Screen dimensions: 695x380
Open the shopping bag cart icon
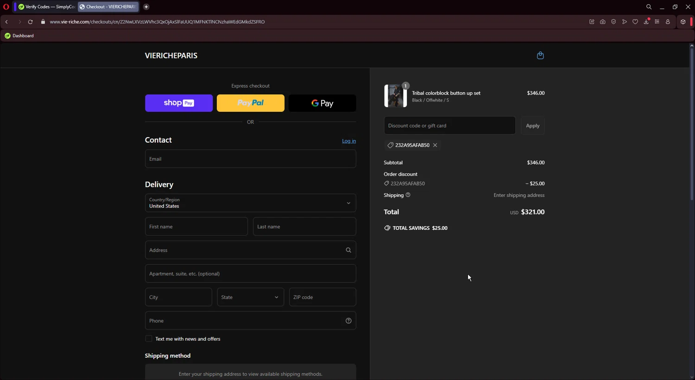(x=540, y=56)
